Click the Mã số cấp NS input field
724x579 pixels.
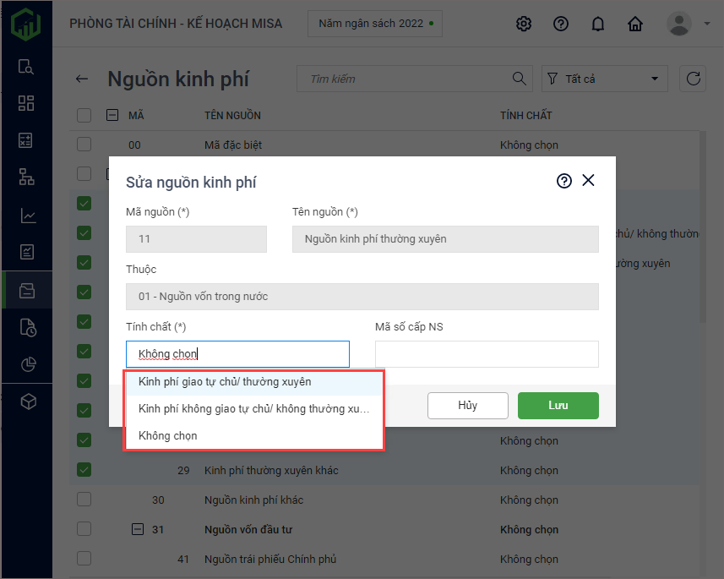tap(487, 354)
